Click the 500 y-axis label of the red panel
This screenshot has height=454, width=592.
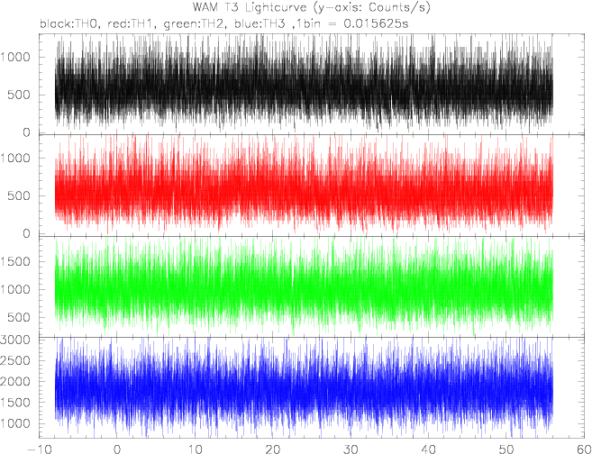click(x=19, y=195)
